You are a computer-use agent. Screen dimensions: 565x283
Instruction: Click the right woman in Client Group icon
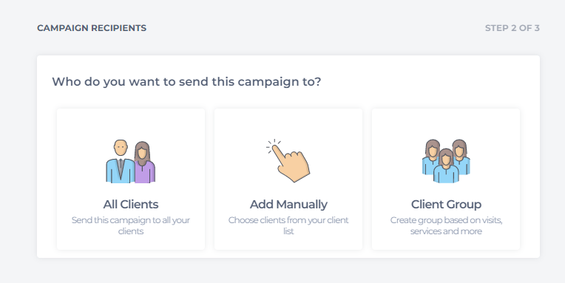pos(461,157)
